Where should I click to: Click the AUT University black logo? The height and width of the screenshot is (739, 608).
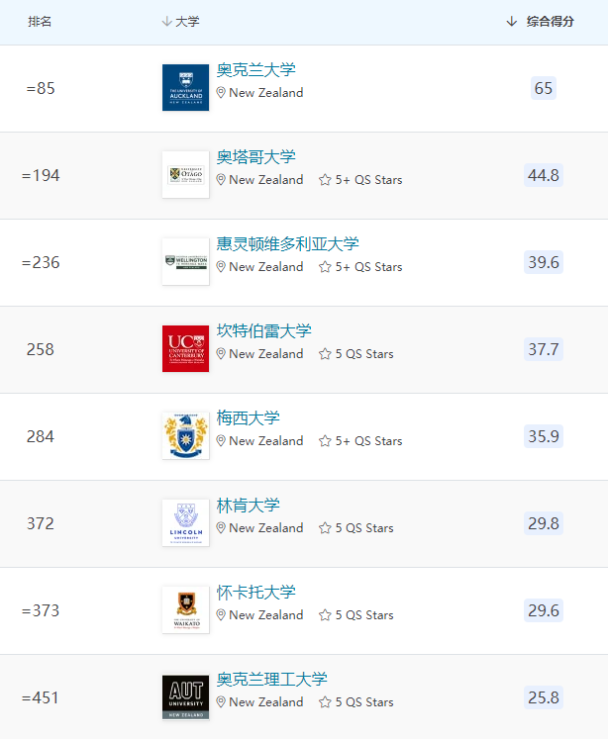[185, 697]
